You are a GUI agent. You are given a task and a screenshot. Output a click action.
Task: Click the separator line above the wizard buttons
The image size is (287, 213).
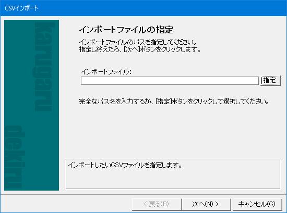click(x=143, y=195)
